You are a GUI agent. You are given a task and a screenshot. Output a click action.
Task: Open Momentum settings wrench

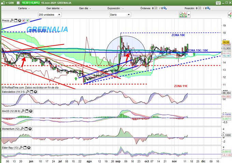[22, 129]
